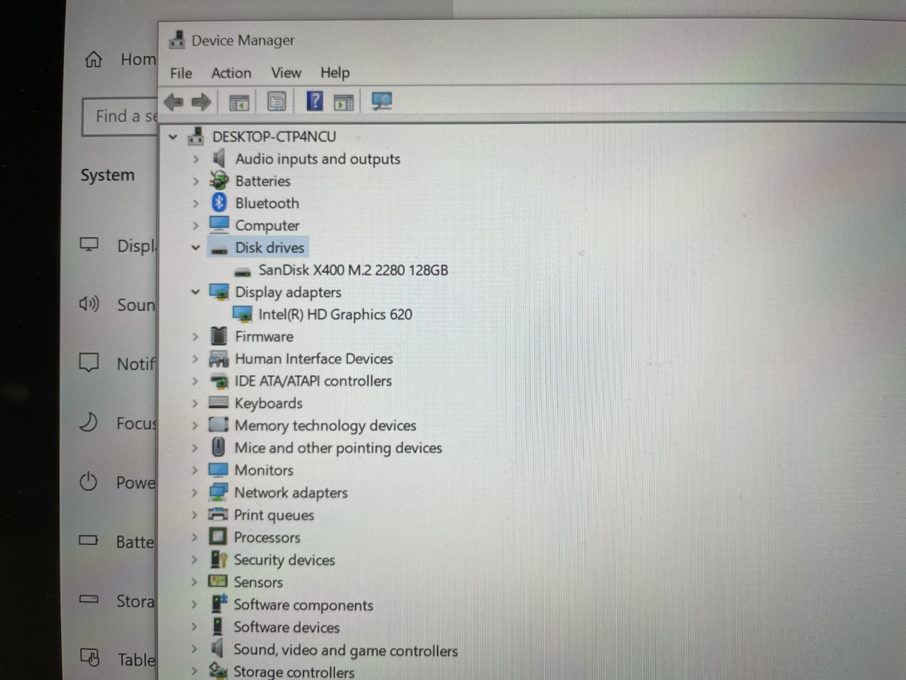Image resolution: width=906 pixels, height=680 pixels.
Task: Open Power & sleep in Settings sidebar
Action: click(x=117, y=482)
